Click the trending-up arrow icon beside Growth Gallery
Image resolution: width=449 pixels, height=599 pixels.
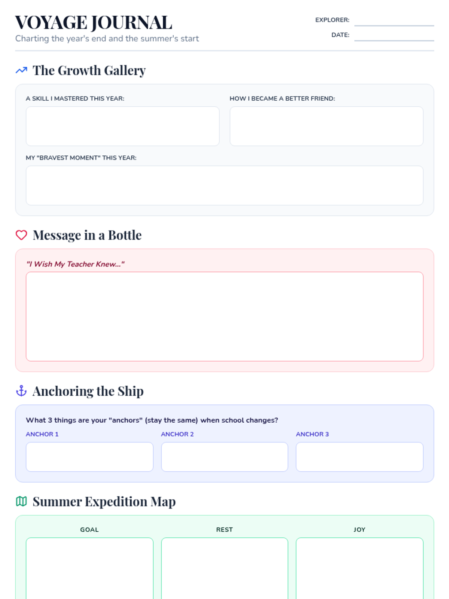tap(21, 70)
